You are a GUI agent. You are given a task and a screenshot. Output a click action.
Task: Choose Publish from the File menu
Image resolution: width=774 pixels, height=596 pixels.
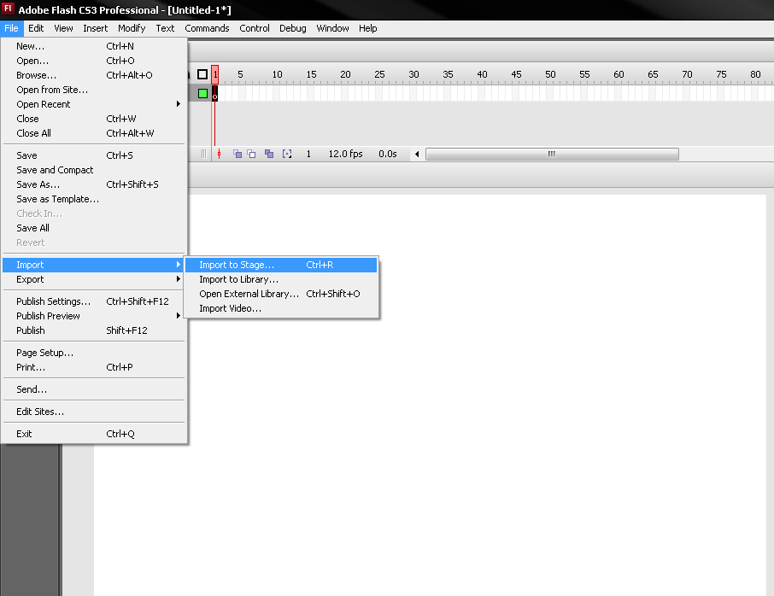click(94, 330)
